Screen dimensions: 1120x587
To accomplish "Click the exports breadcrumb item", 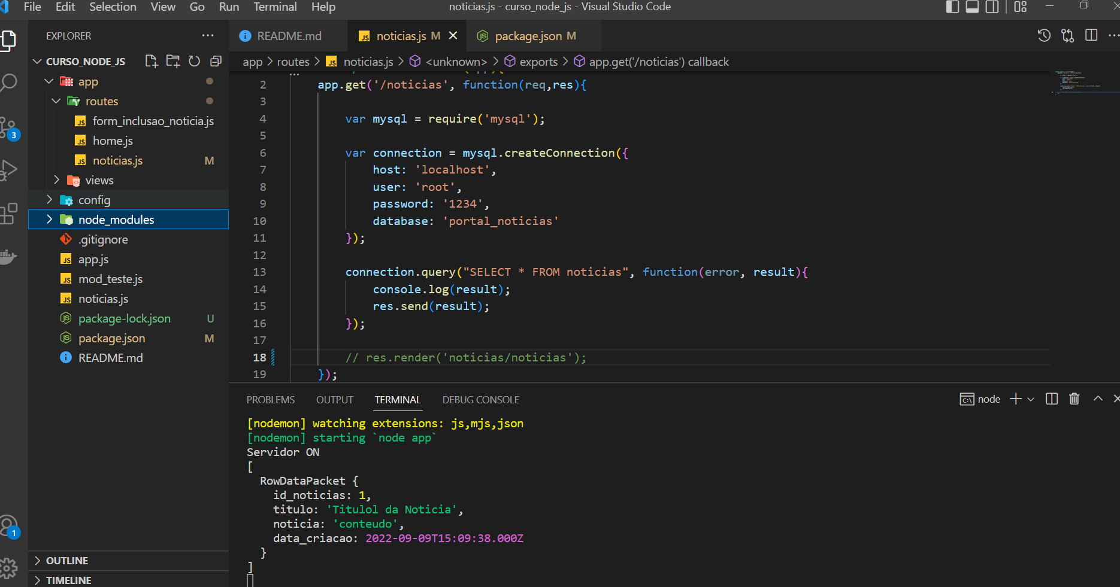I will [x=538, y=62].
